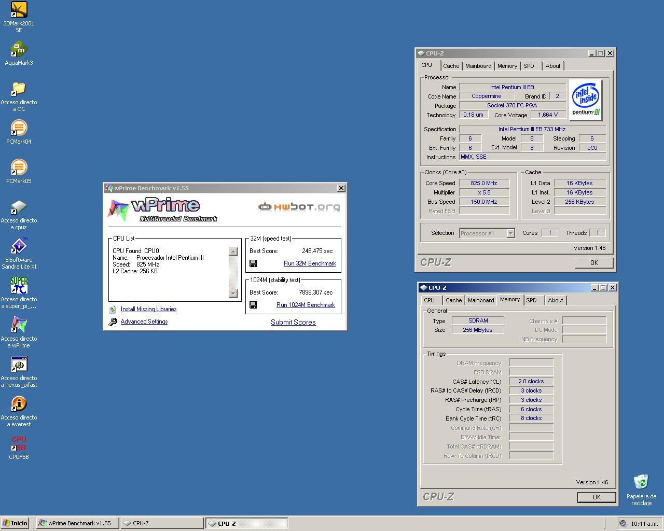Click the hwbot.org logo in wPrime
Image resolution: width=664 pixels, height=531 pixels.
tap(299, 207)
